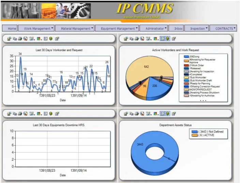
Task: Toggle legend on Active Workorders pie chart
Action: pos(162,39)
